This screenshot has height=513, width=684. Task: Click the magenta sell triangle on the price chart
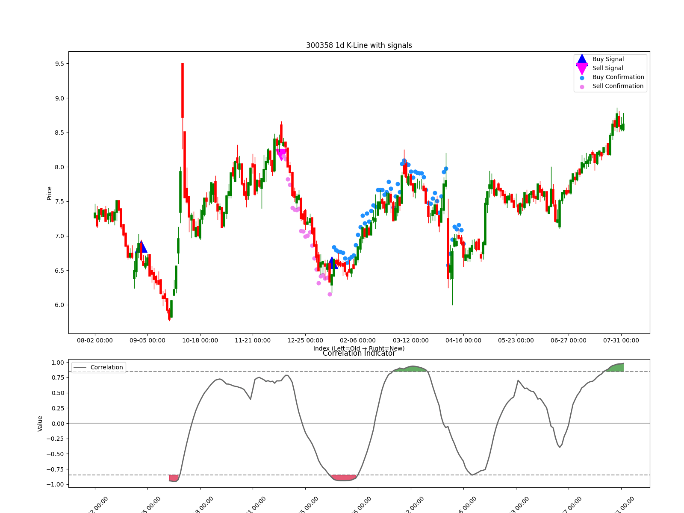281,155
